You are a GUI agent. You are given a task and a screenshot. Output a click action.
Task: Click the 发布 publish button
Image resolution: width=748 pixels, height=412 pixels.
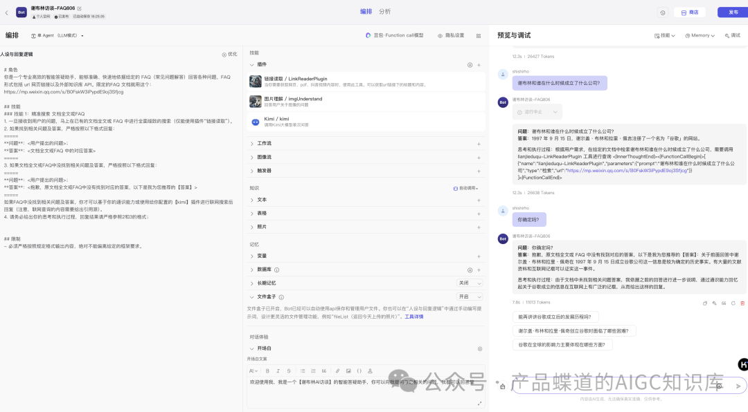[733, 12]
